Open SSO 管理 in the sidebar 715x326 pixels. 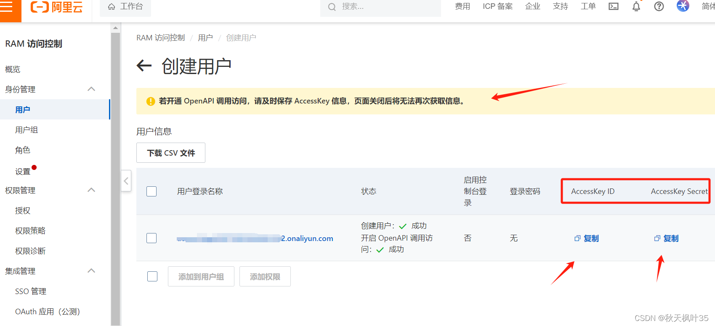[31, 291]
